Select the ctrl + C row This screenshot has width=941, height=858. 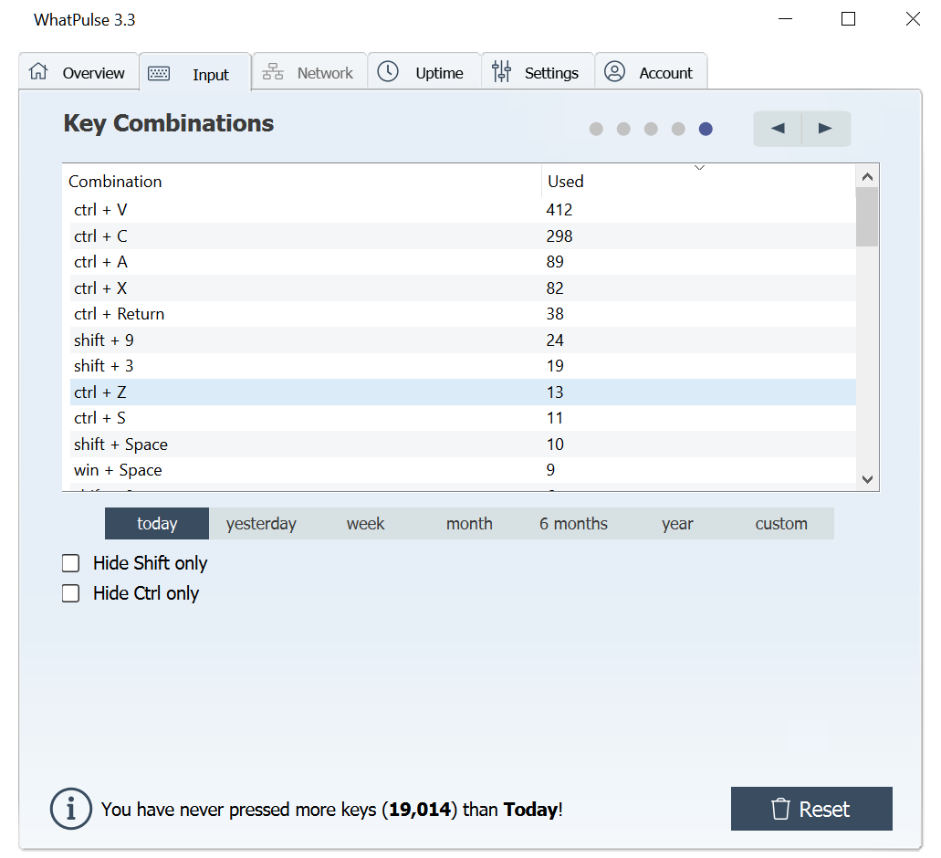pos(463,235)
